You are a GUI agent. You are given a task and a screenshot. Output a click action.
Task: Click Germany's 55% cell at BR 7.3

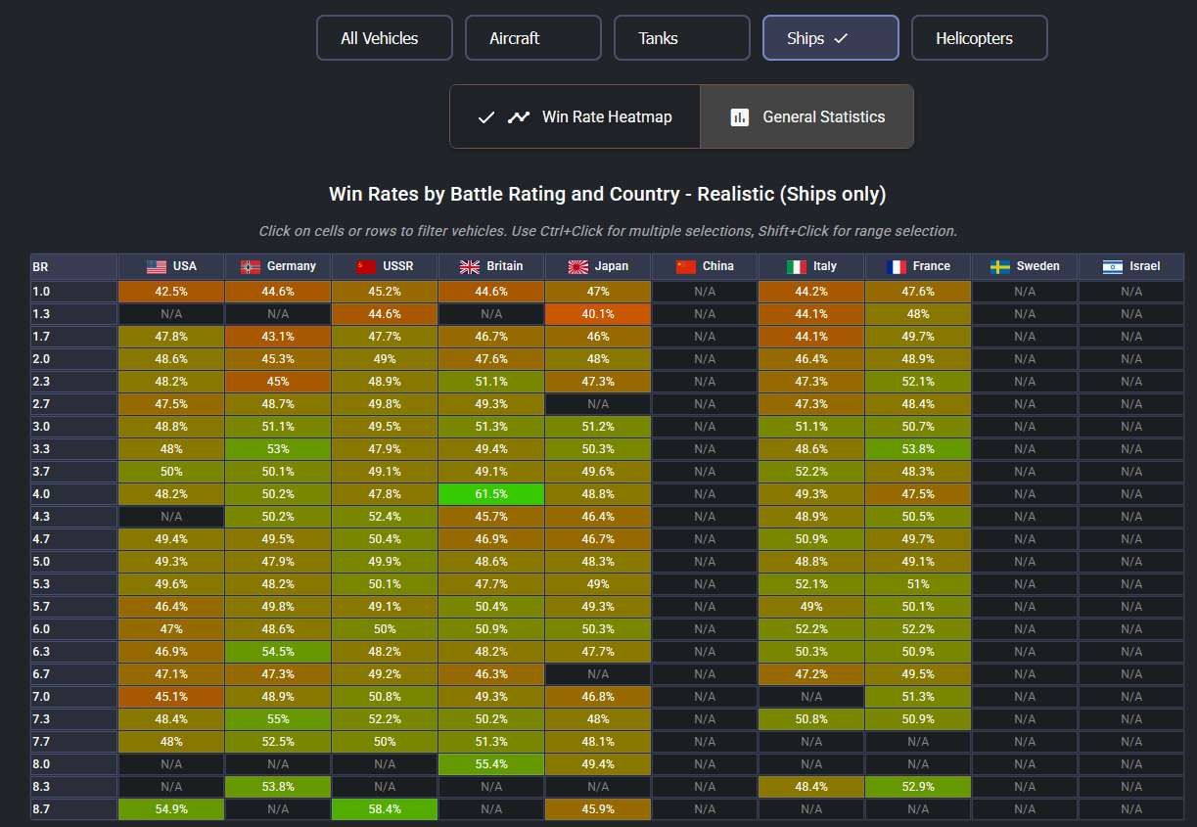(x=278, y=718)
